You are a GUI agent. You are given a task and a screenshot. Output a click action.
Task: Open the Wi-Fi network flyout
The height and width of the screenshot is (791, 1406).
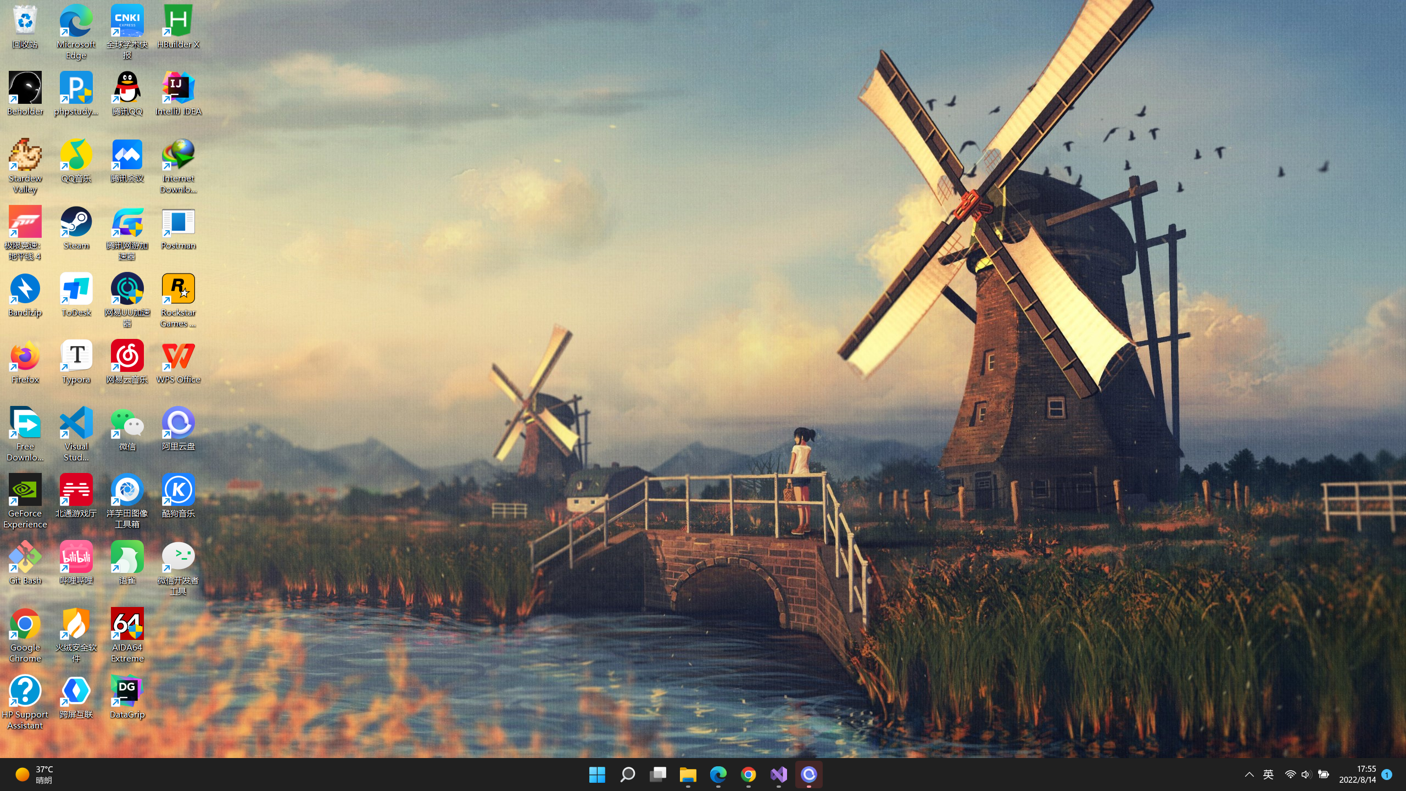(1290, 775)
